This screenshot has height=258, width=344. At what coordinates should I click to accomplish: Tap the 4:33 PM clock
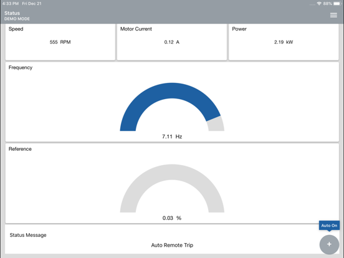11,4
